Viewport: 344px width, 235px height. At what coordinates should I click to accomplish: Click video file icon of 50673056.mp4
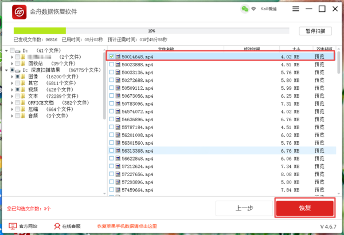pos(118,96)
